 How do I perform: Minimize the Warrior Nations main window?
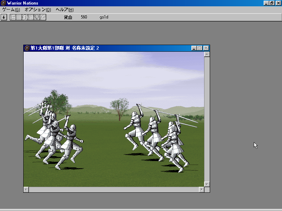266,3
